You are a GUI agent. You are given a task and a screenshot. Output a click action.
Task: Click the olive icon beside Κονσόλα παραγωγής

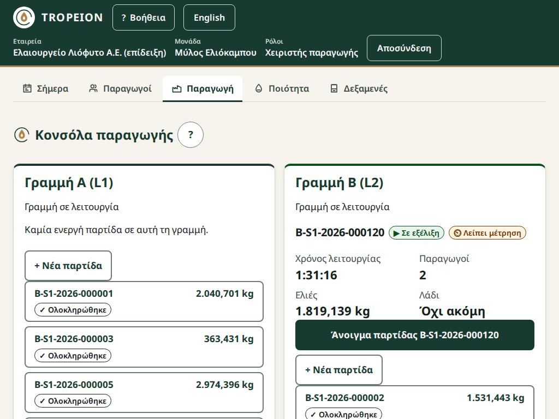point(21,135)
